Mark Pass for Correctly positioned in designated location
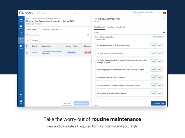Screen dimensions: 185x138 [x=153, y=45]
